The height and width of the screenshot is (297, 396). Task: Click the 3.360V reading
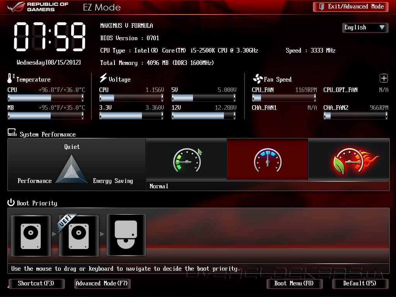(x=155, y=108)
